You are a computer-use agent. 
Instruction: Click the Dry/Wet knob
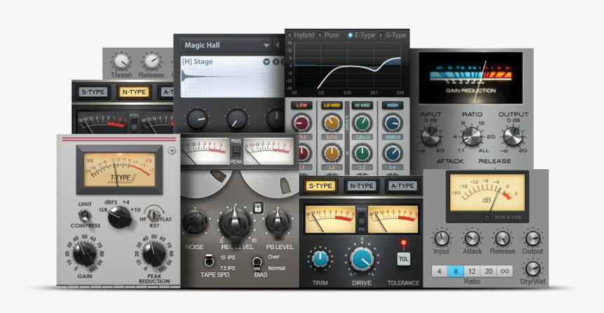(x=533, y=268)
